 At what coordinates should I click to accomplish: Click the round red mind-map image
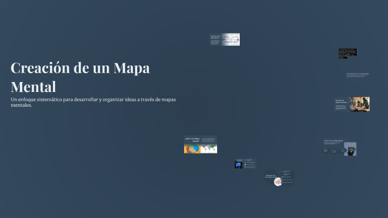[278, 182]
